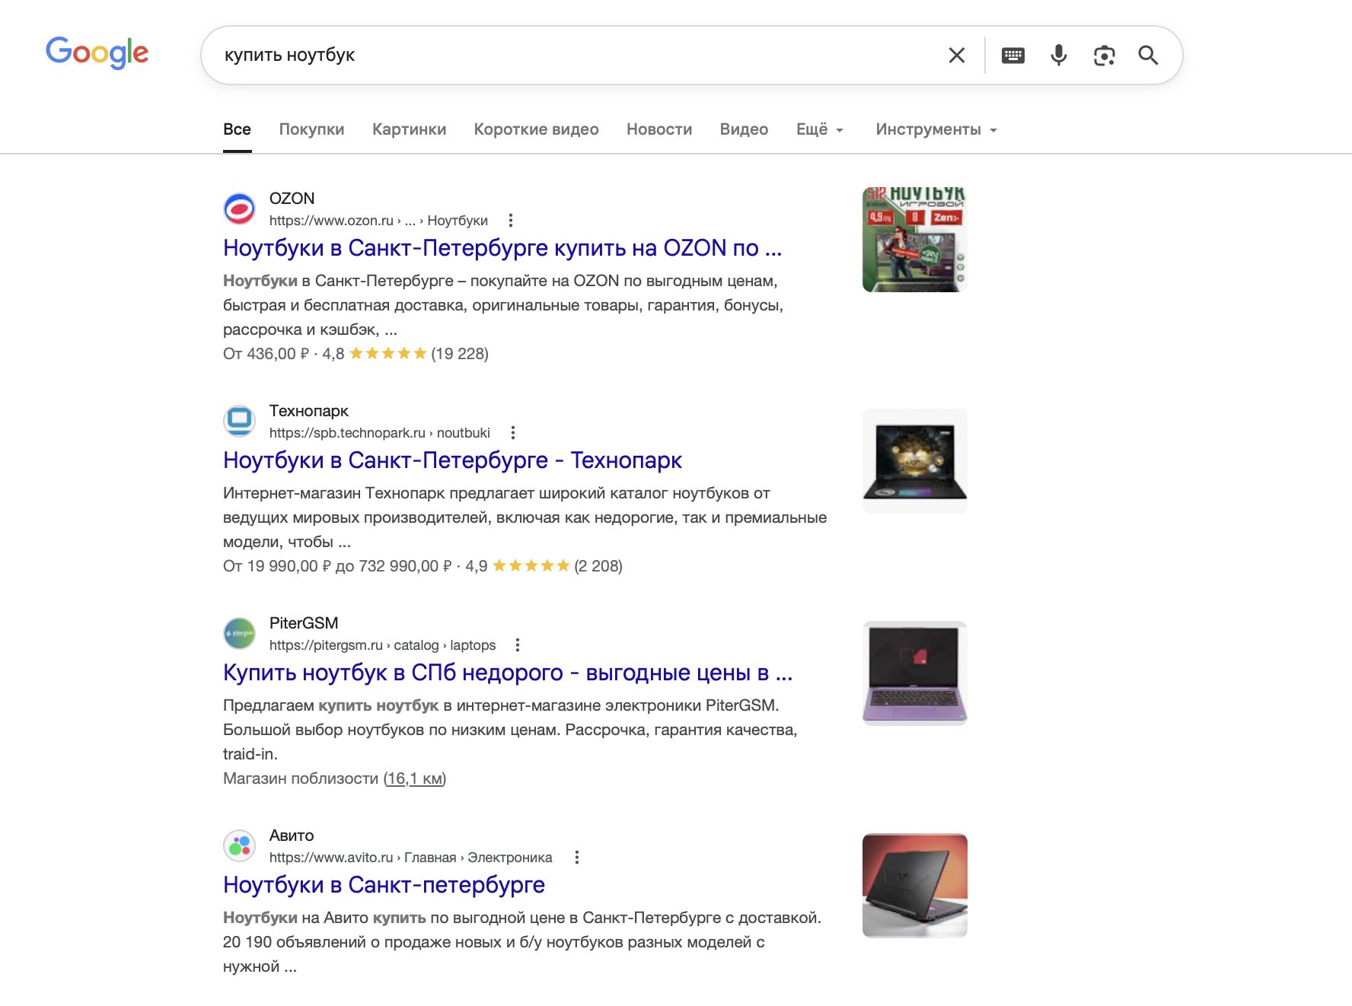Expand the Ещё dropdown
This screenshot has width=1352, height=1006.
[x=819, y=129]
